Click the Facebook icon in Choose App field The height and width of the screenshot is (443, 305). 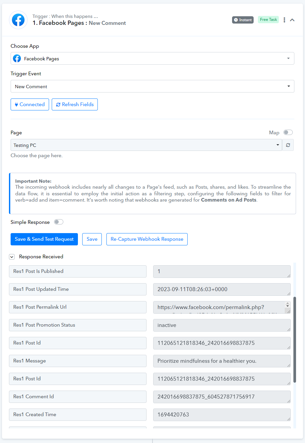point(17,59)
